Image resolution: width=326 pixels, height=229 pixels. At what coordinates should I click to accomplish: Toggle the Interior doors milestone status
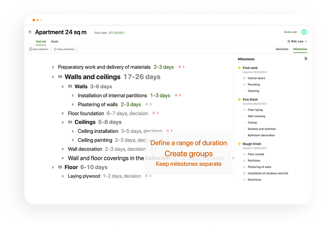point(244,78)
